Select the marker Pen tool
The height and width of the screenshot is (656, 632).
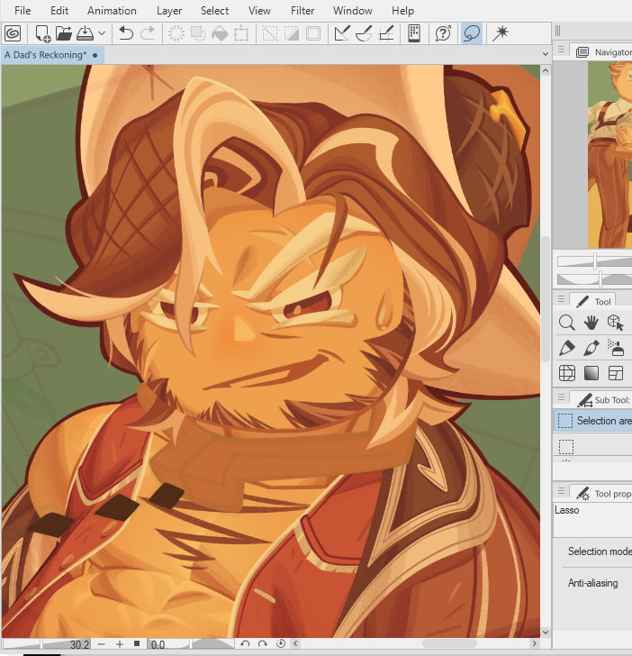click(567, 348)
